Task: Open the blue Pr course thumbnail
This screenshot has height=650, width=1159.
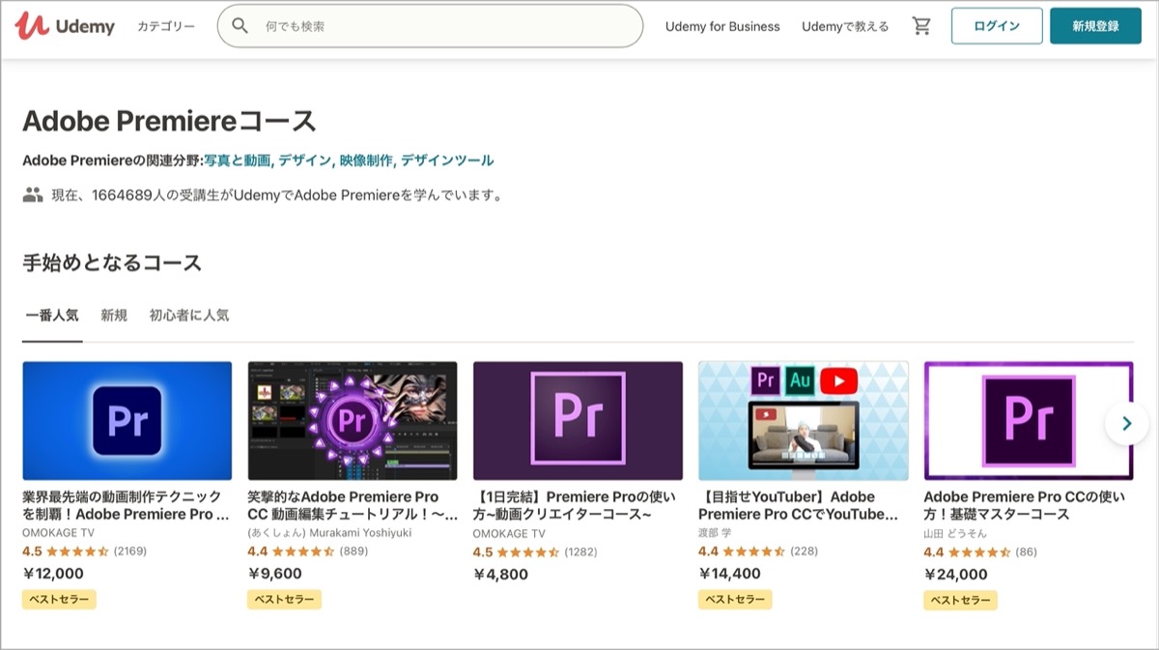Action: point(127,420)
